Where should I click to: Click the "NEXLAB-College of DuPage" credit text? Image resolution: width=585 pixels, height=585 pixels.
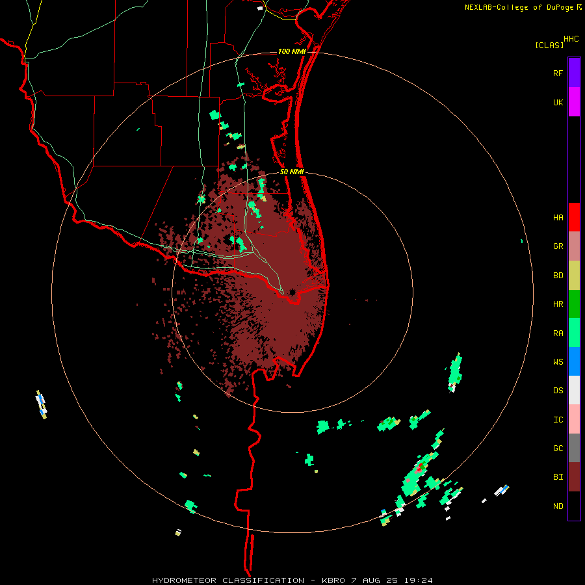pyautogui.click(x=519, y=7)
